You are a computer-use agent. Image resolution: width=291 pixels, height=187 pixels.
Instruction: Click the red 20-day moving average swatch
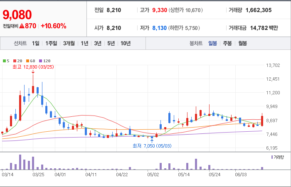coord(15,61)
